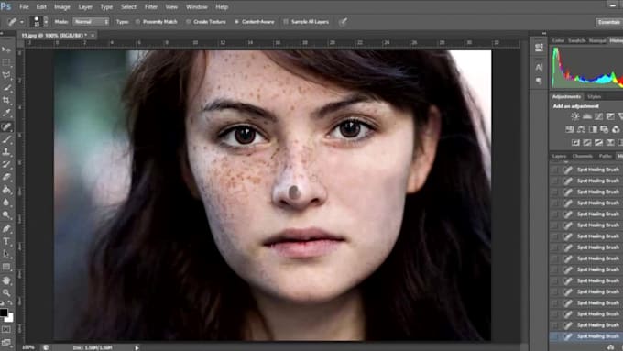Screen dimensions: 623x351
Task: Add an Exposure adjustment
Action: (x=610, y=116)
